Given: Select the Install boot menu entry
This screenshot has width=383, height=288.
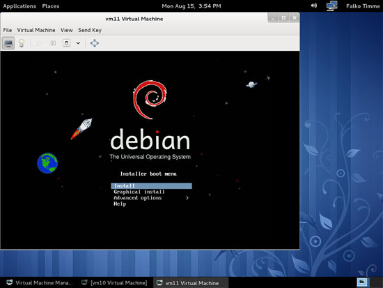Looking at the screenshot, I should [x=151, y=185].
